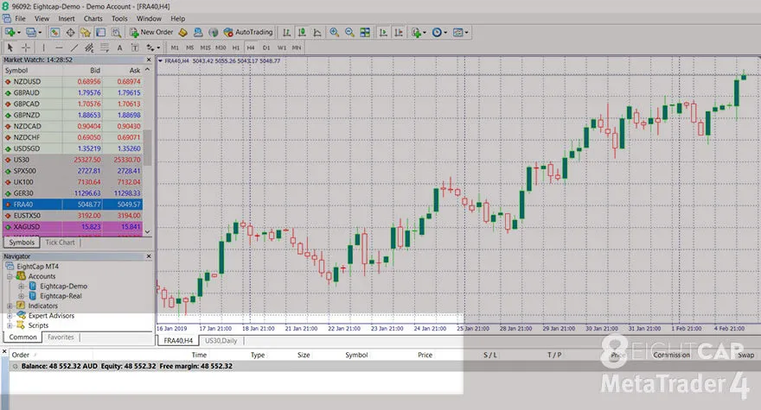Toggle Auto Scroll chart icon
This screenshot has width=761, height=410.
coord(383,33)
